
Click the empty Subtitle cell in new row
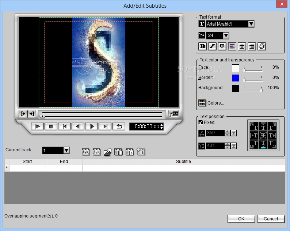coord(183,168)
